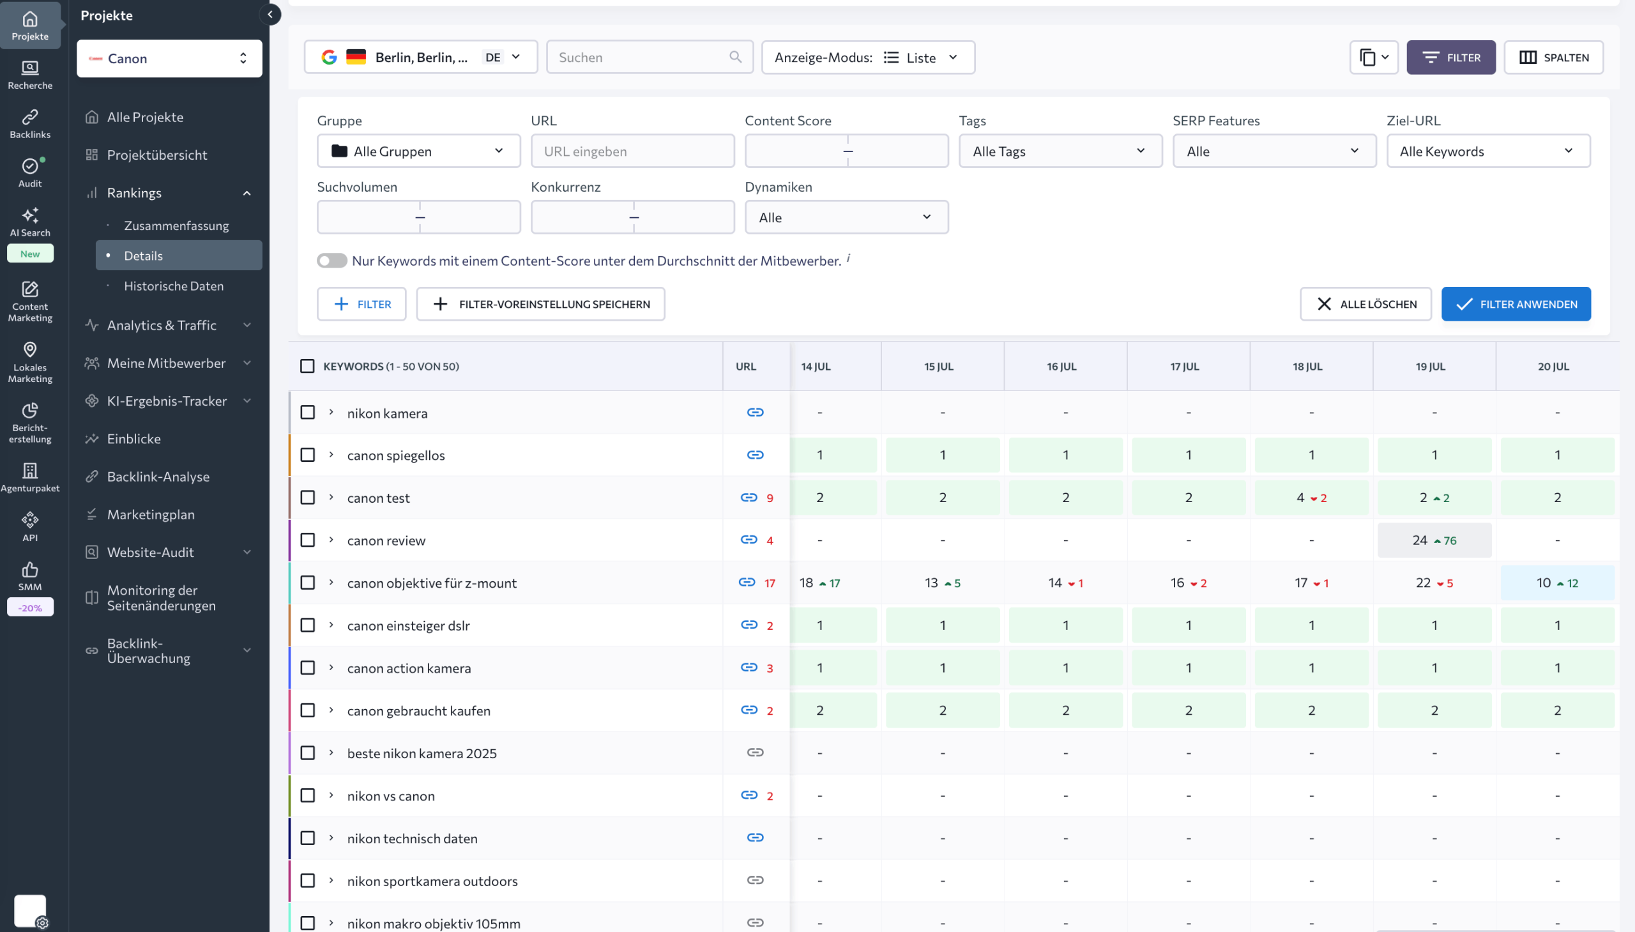Open the Content Marketing icon
The image size is (1635, 932).
[x=30, y=289]
